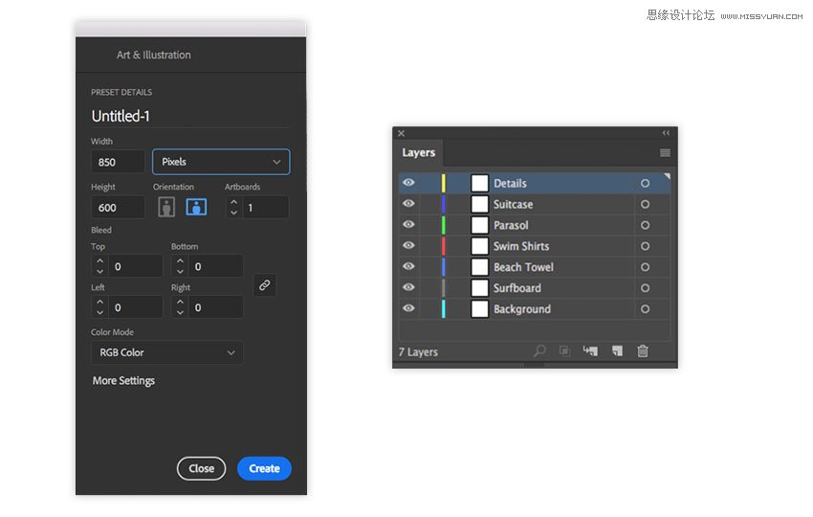813x517 pixels.
Task: Select landscape orientation icon
Action: (196, 207)
